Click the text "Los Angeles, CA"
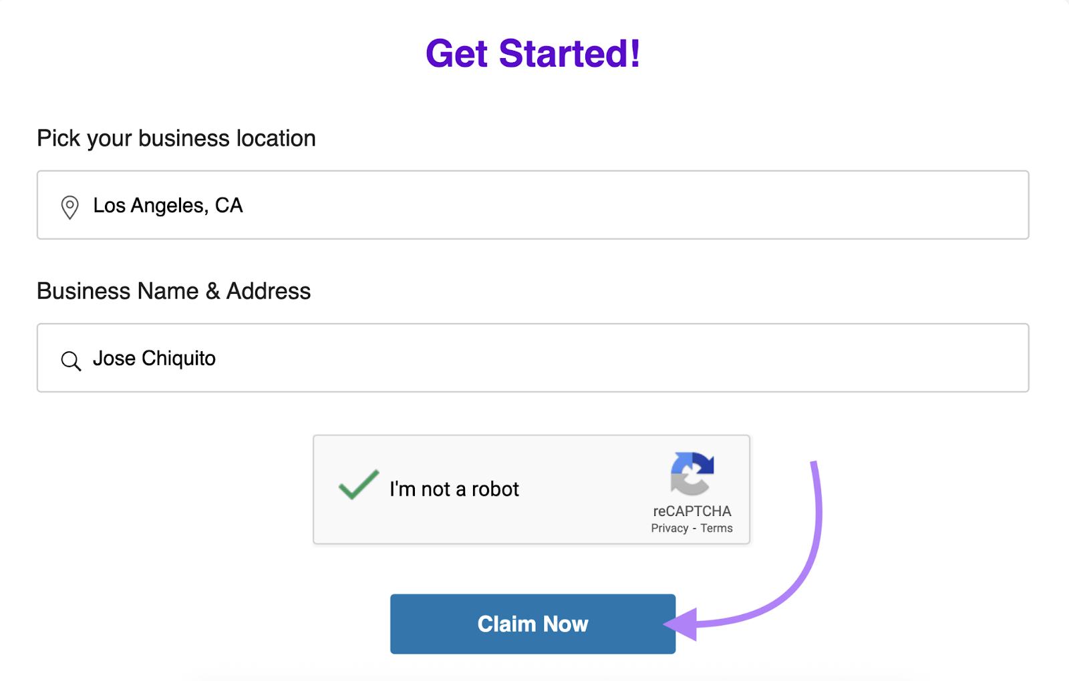 pos(168,205)
